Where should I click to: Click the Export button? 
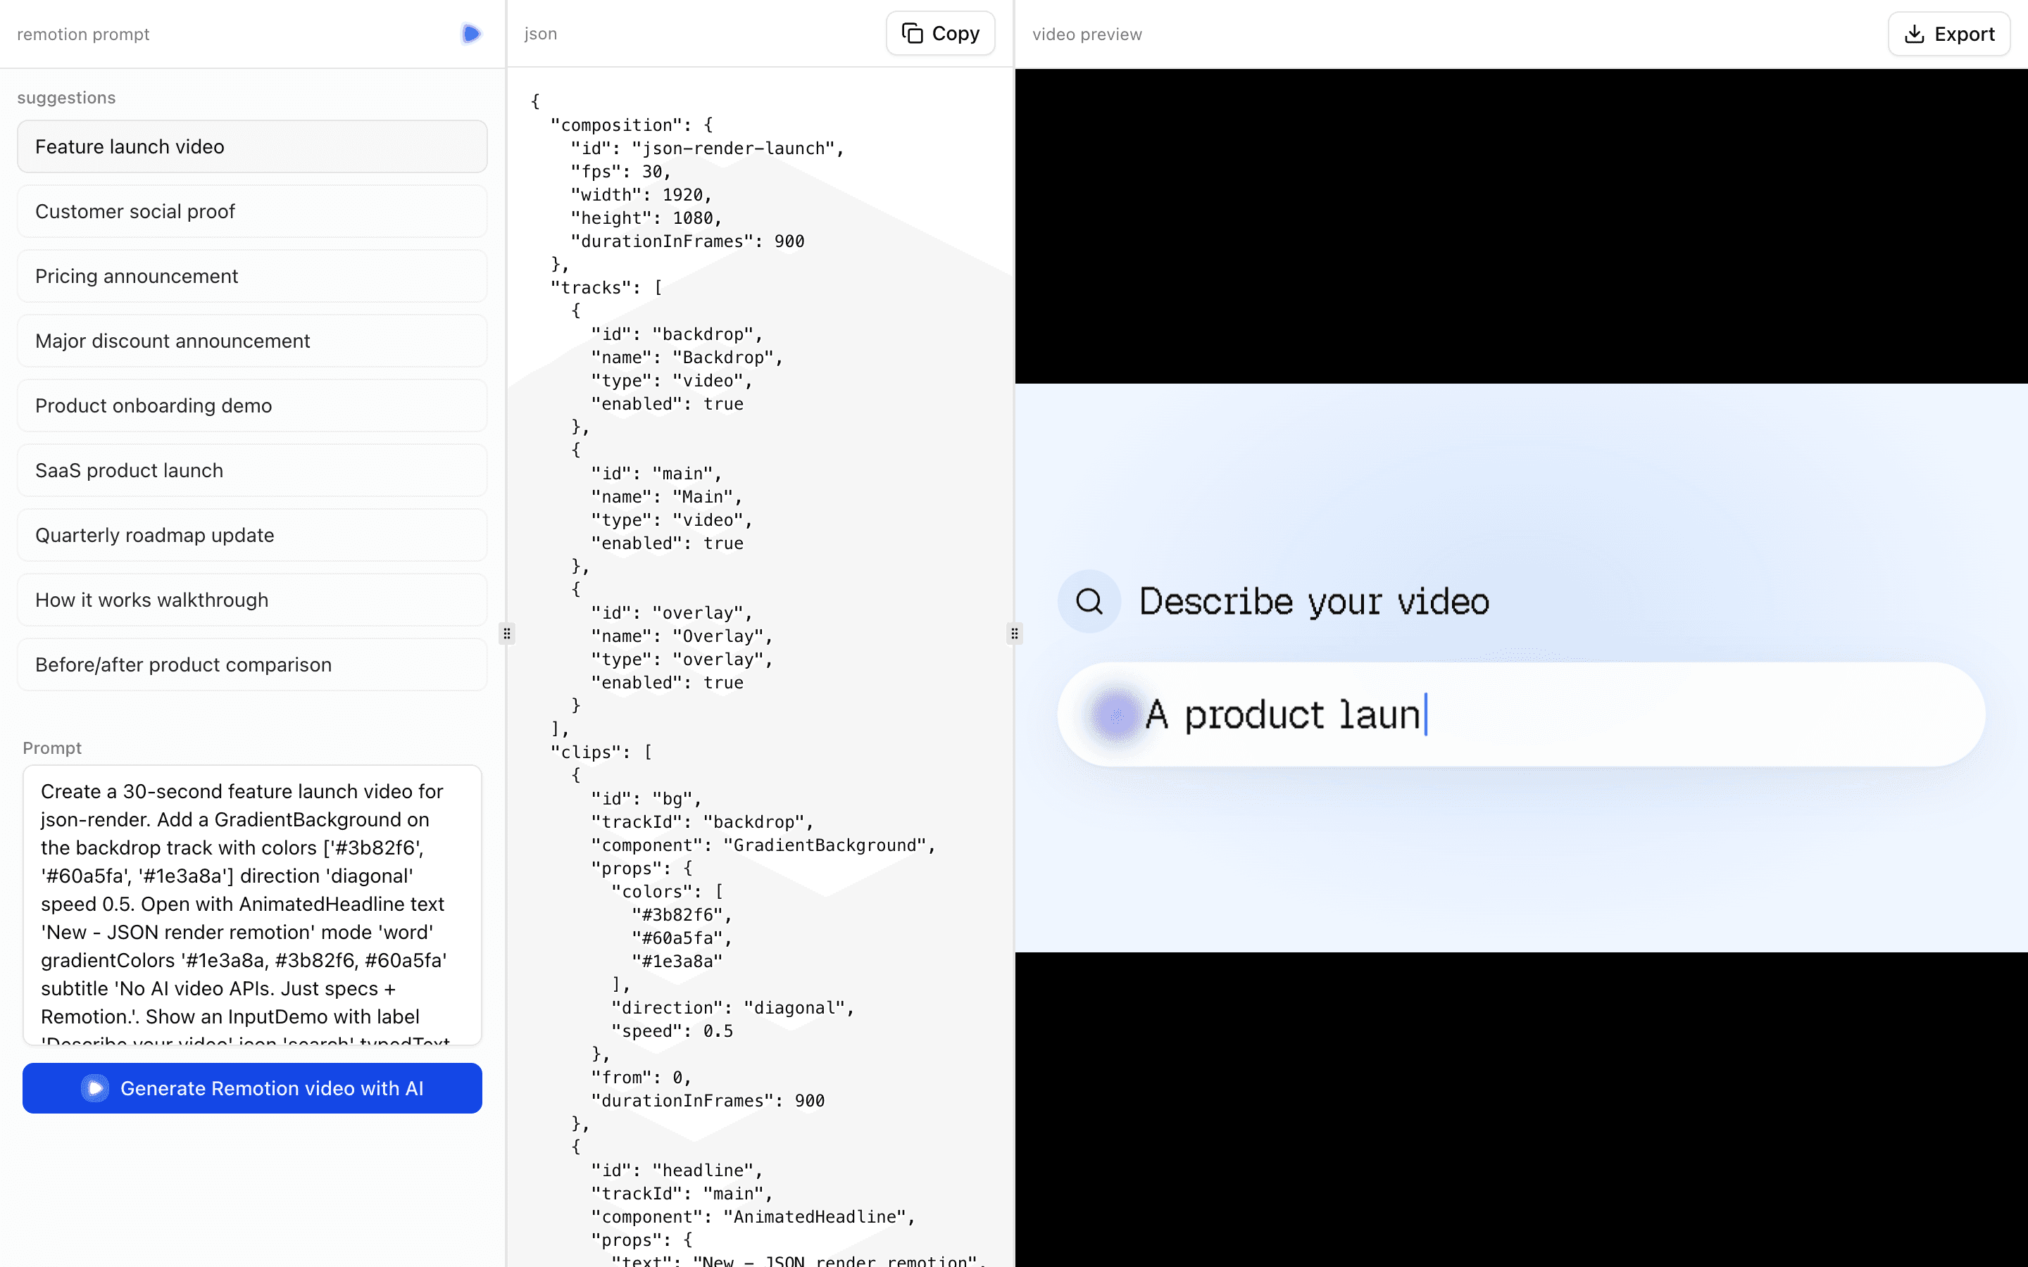pos(1948,32)
